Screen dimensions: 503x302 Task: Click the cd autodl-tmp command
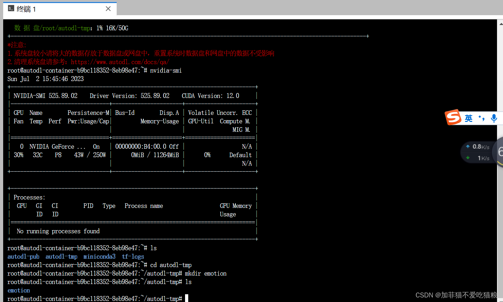171,265
